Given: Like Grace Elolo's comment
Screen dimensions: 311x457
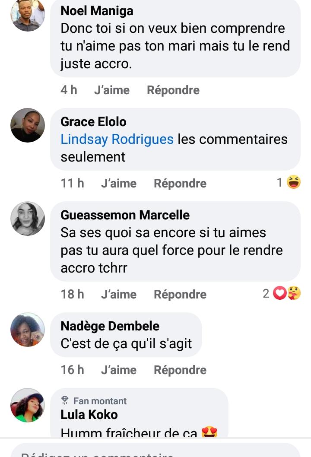Looking at the screenshot, I should point(118,183).
